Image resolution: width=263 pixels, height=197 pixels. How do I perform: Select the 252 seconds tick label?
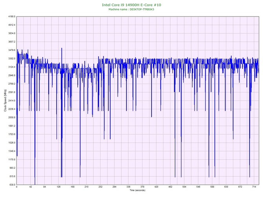[100, 187]
